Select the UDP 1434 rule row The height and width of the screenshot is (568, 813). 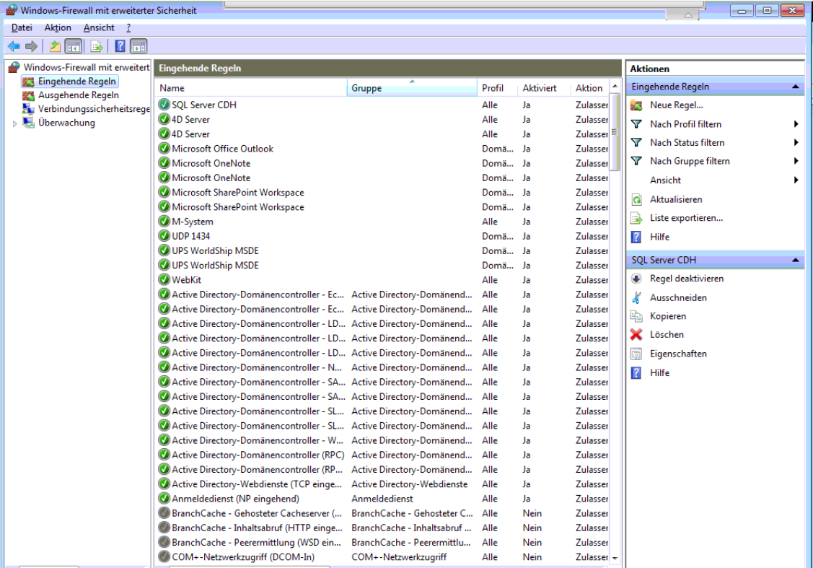(191, 236)
